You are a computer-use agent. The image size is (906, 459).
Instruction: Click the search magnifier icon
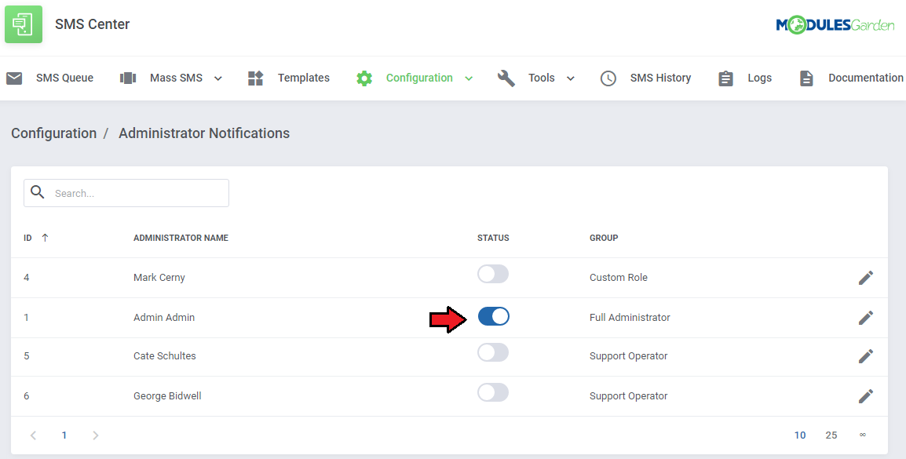38,192
